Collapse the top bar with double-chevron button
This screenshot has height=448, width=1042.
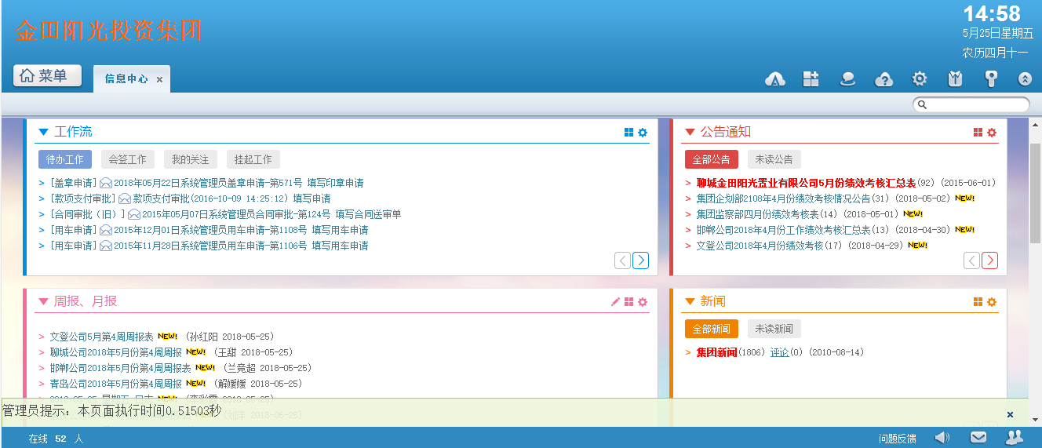coord(1024,78)
